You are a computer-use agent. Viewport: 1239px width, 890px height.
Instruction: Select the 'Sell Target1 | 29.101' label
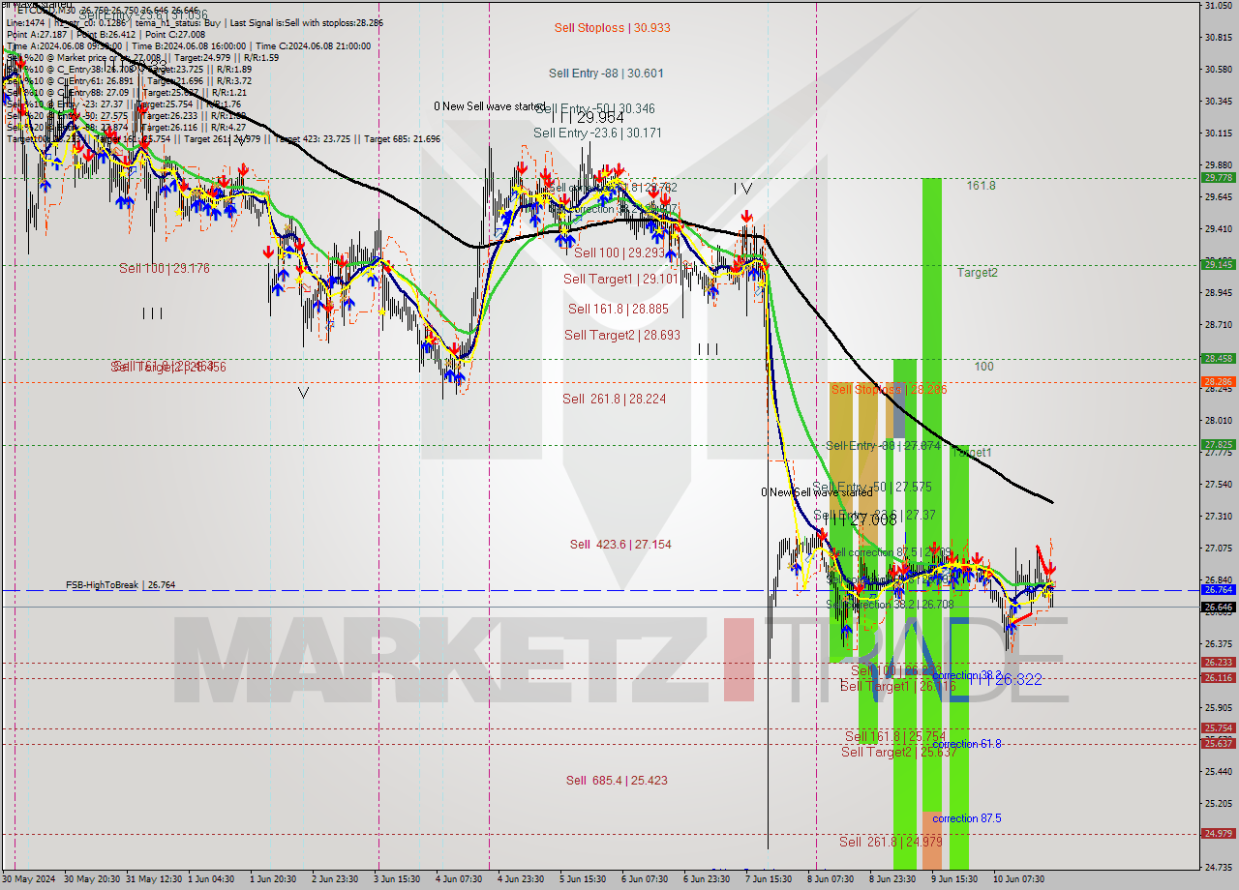pos(621,279)
